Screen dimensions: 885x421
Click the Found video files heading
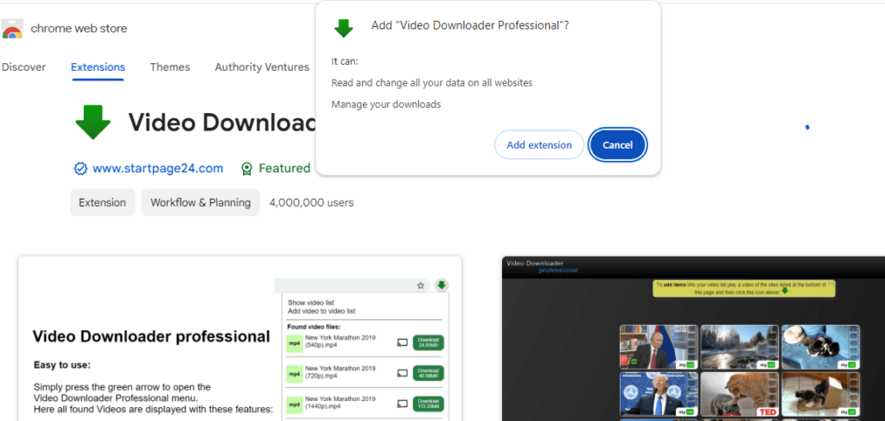[x=314, y=327]
